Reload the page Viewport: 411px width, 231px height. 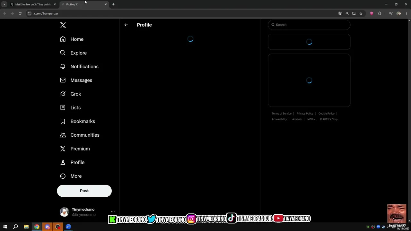tap(20, 13)
